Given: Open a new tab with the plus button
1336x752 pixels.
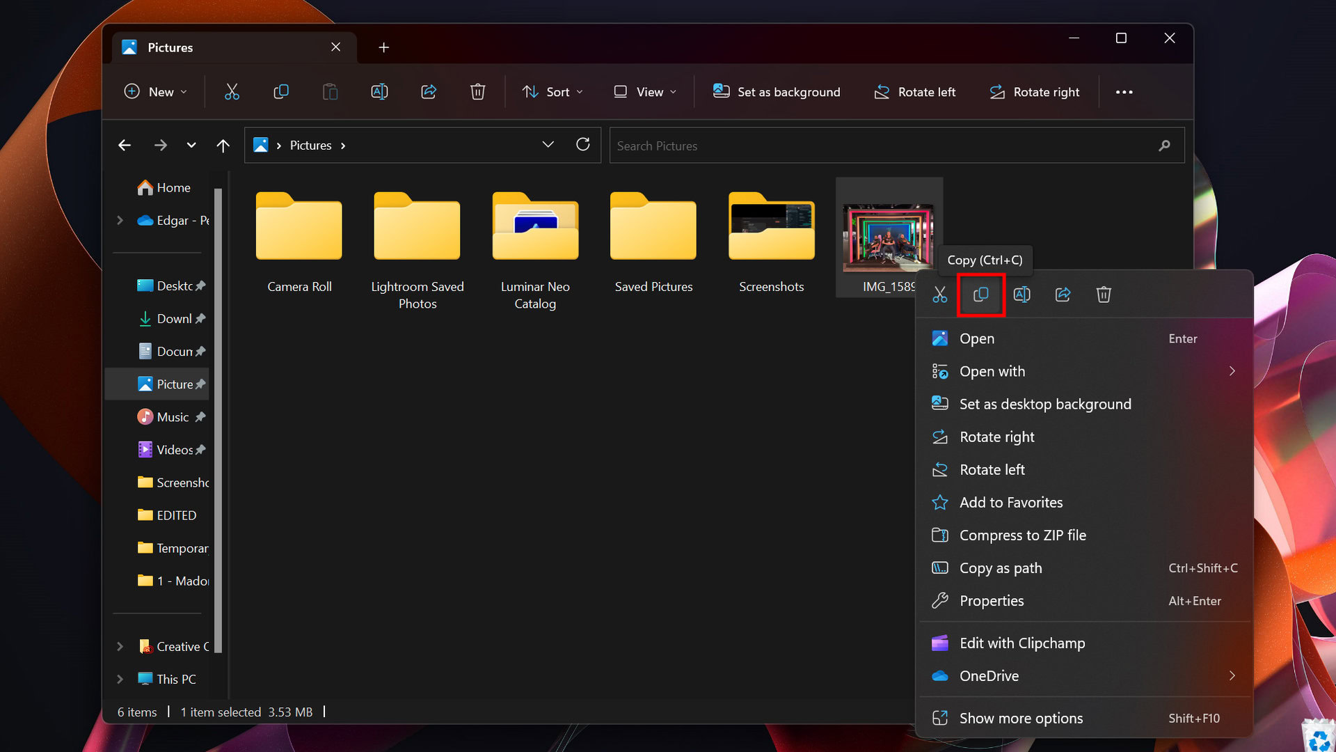Looking at the screenshot, I should [x=383, y=47].
